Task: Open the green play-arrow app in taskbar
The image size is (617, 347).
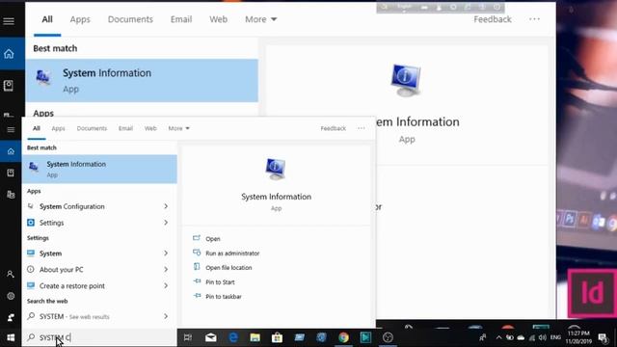Action: pyautogui.click(x=365, y=337)
